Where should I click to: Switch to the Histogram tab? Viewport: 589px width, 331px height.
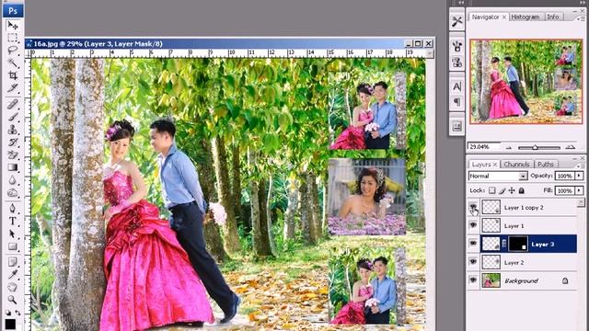525,17
